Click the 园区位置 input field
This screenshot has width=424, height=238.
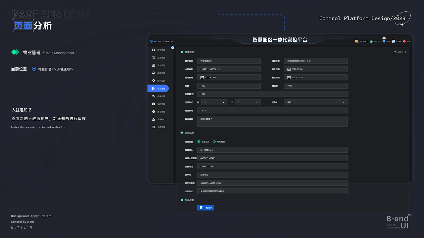pos(316,61)
